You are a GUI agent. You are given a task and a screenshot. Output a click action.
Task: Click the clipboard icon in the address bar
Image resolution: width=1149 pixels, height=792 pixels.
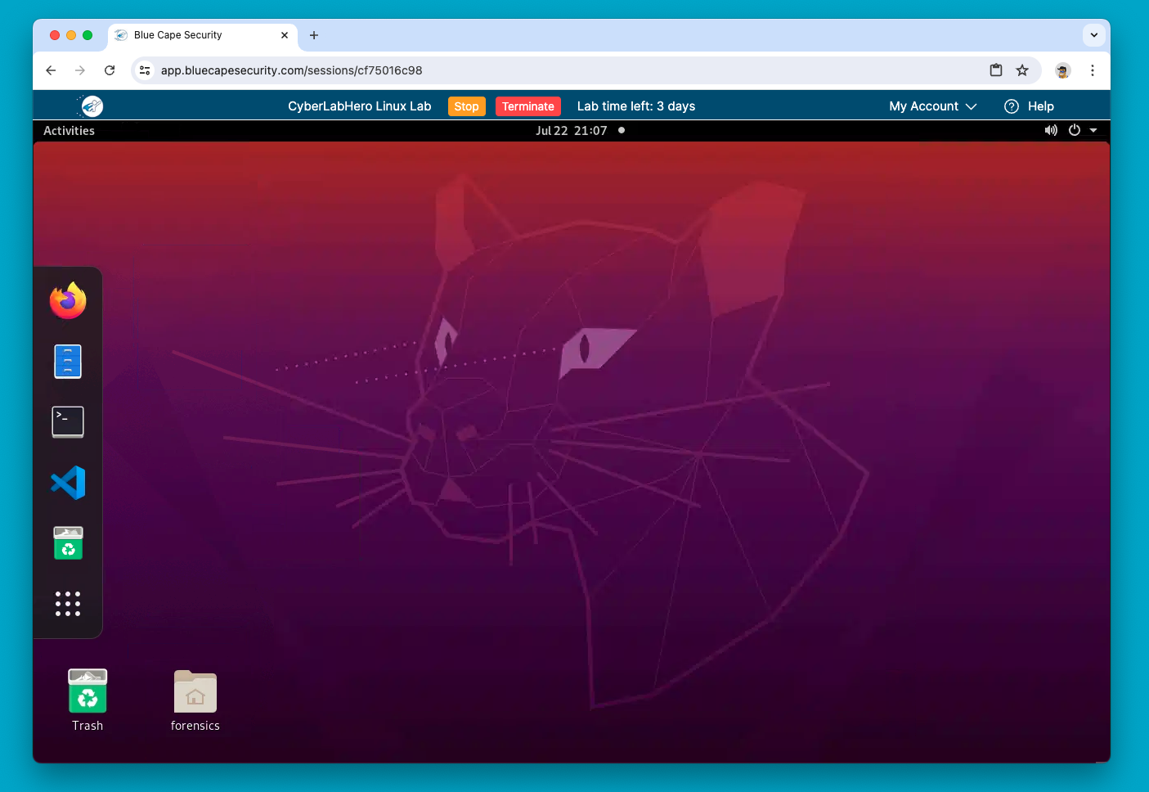pyautogui.click(x=996, y=70)
